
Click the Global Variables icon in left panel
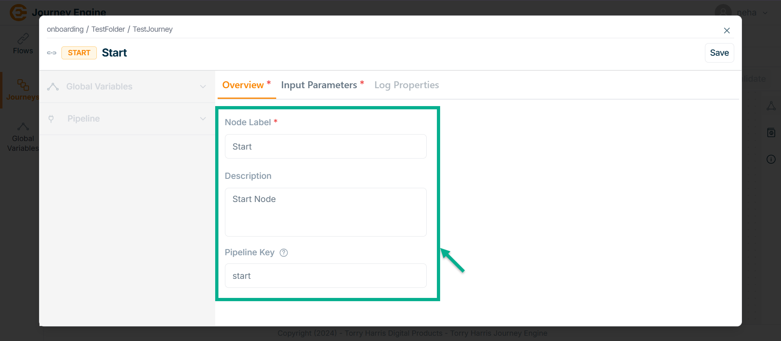53,87
